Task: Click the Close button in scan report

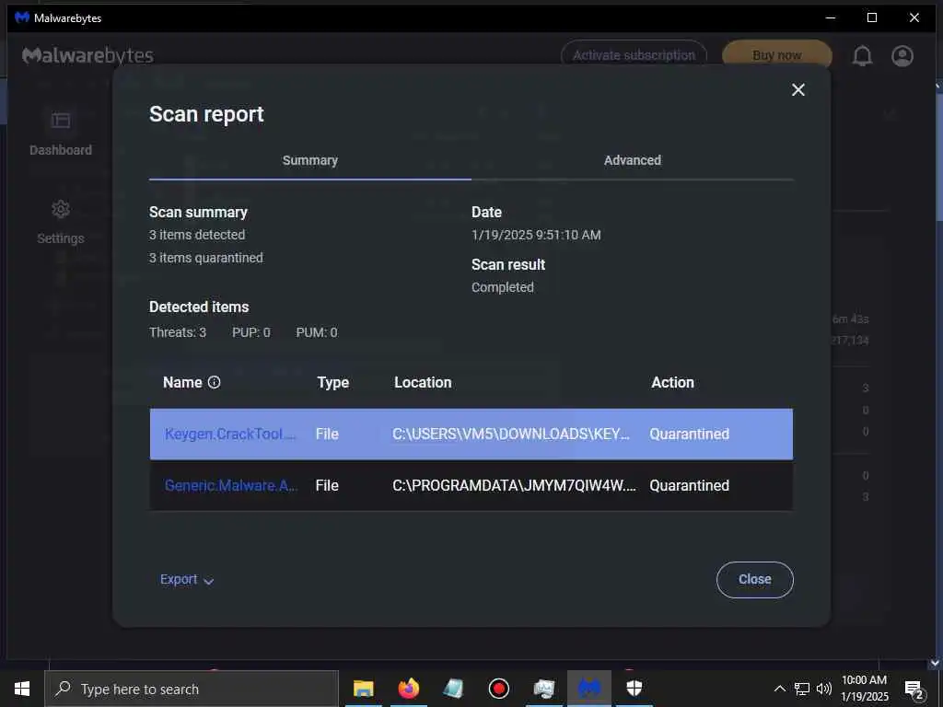Action: (x=755, y=580)
